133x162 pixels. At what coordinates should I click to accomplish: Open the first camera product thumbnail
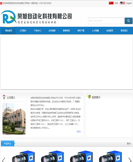tap(23, 156)
